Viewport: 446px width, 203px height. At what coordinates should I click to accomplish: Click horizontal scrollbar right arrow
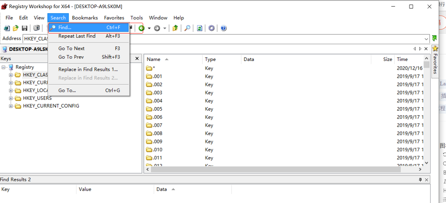pos(420,169)
